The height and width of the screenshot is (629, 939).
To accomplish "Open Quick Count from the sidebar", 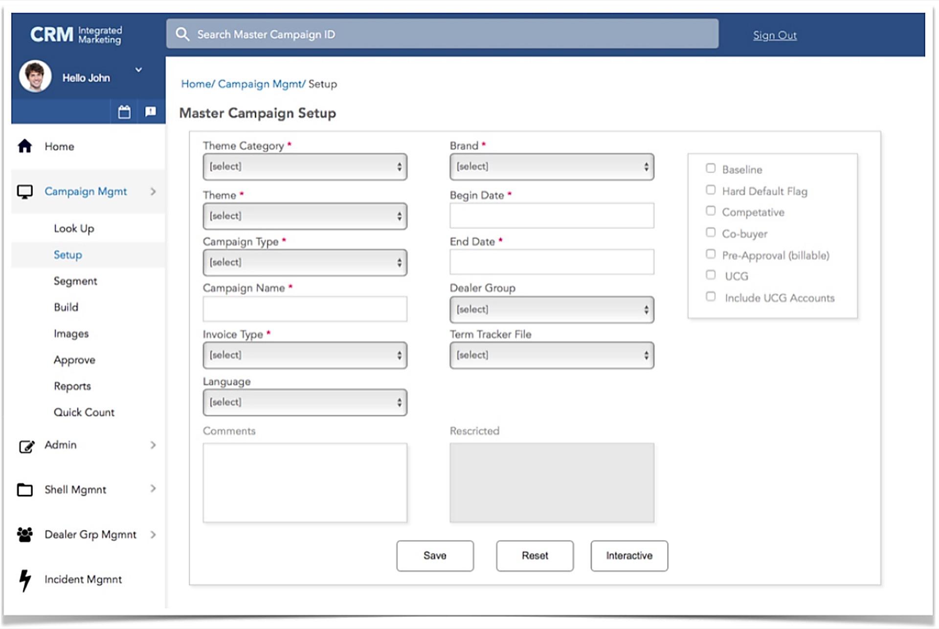I will 84,412.
